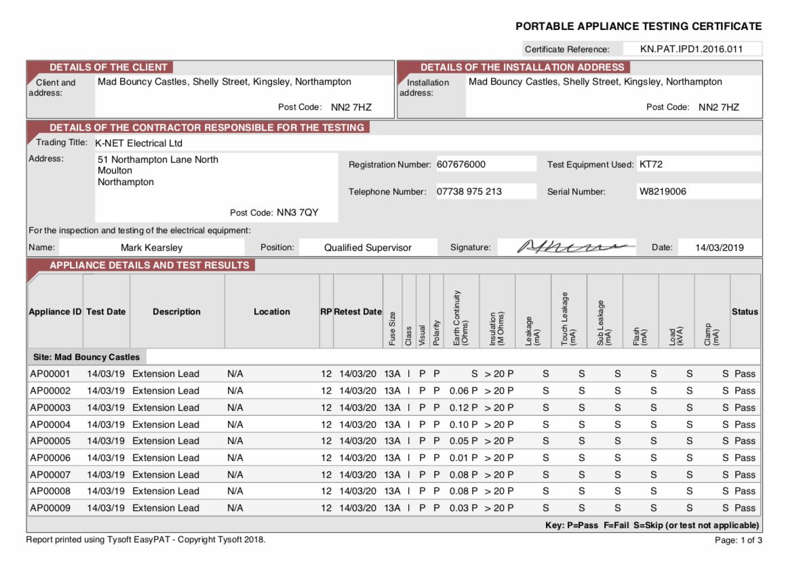Click retest date 14/03/20 in AP00007 row

[x=358, y=475]
